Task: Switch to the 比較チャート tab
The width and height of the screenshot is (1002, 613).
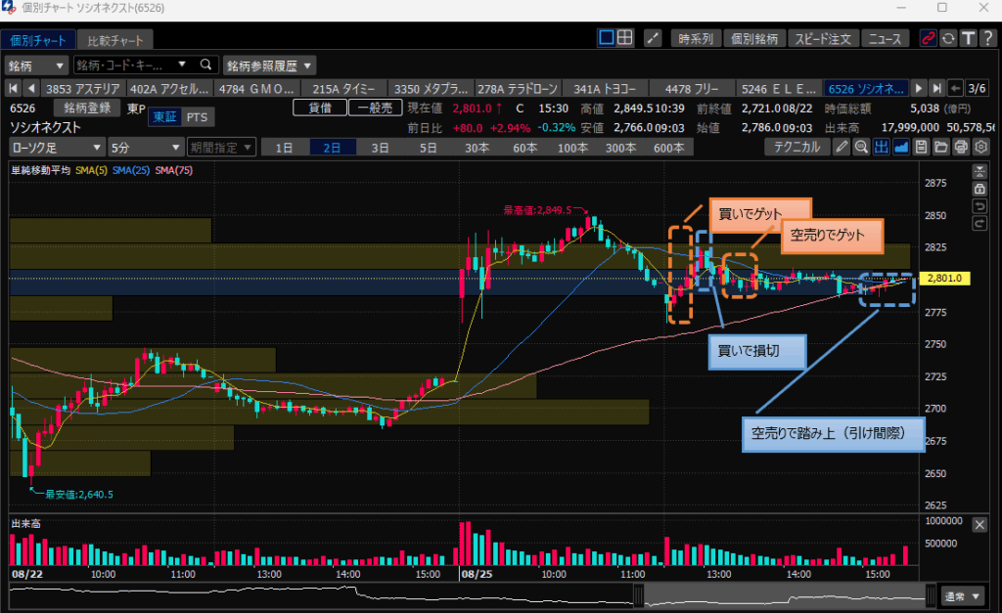Action: point(114,40)
